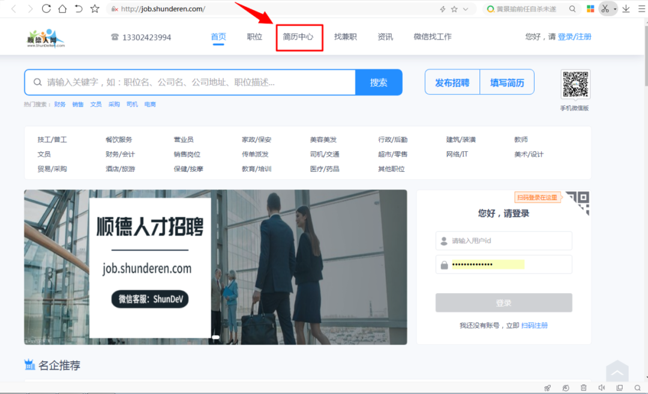Select job category 技工/普工
648x394 pixels.
(52, 139)
